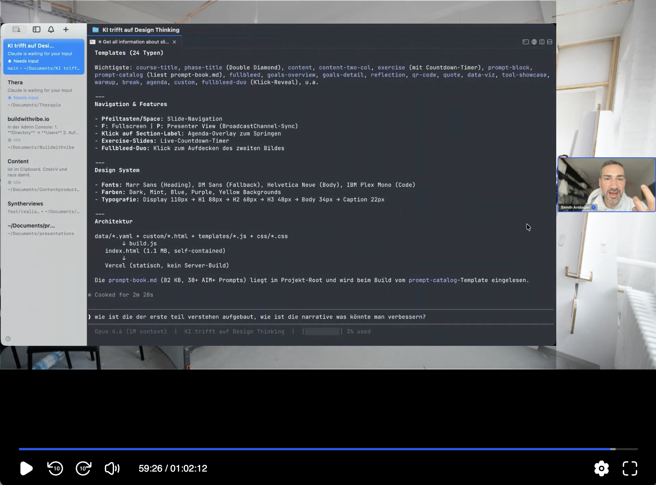Open the browser globe icon
Viewport: 656px width, 485px height.
tap(534, 42)
